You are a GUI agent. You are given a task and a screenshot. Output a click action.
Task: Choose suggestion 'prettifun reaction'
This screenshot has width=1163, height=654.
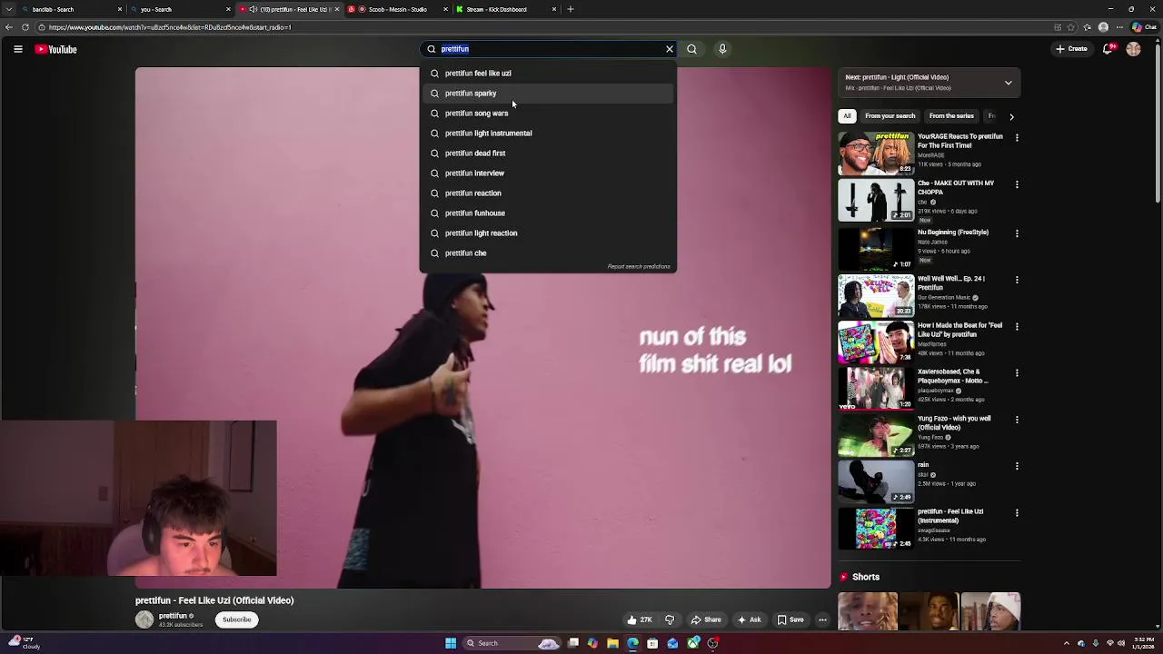click(x=547, y=193)
